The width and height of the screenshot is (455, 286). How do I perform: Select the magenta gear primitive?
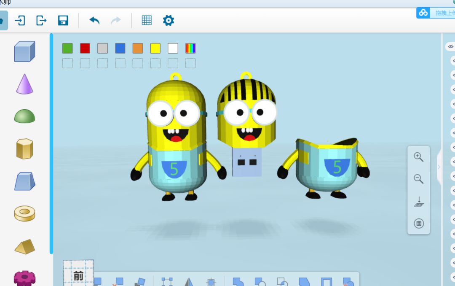(25, 278)
